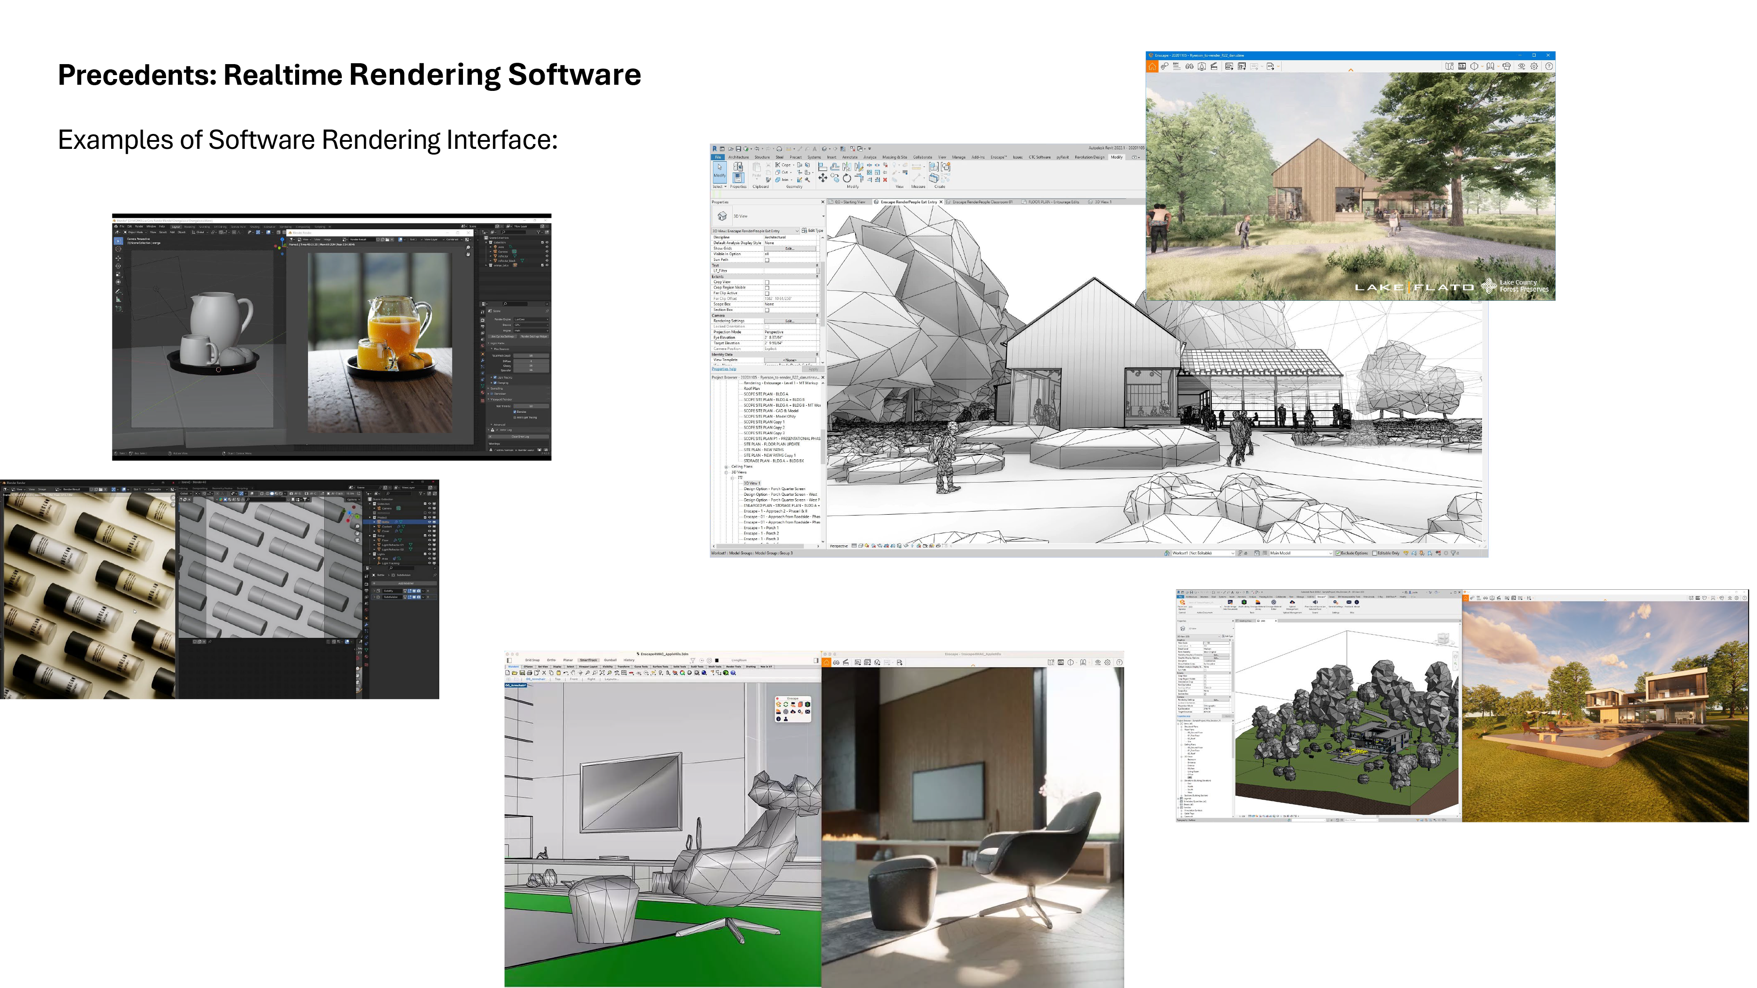Select Revit Rotate tool in Modify panel

coord(847,178)
